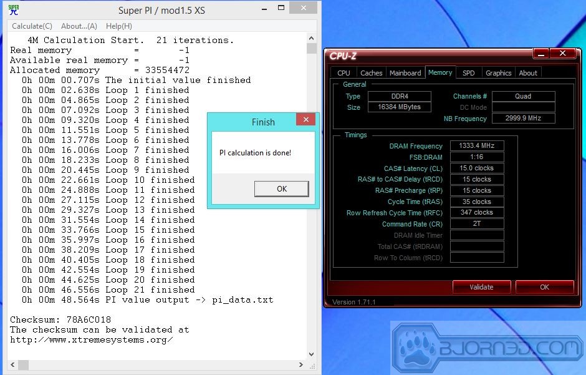This screenshot has width=586, height=375.
Task: Click the 'PI calculation is done!' message
Action: (255, 153)
